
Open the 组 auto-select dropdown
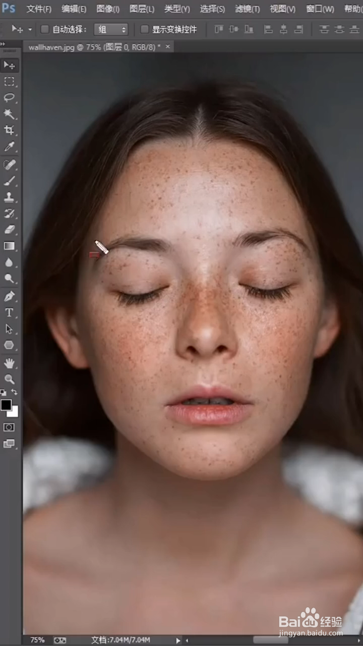coord(111,29)
